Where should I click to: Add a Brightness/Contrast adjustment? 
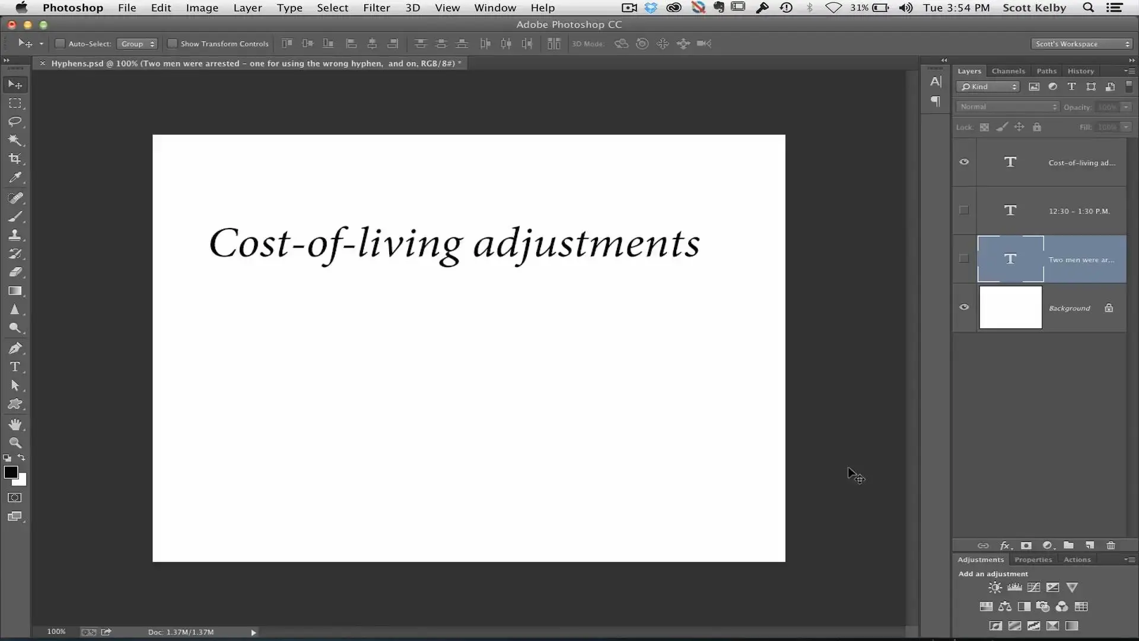(995, 588)
